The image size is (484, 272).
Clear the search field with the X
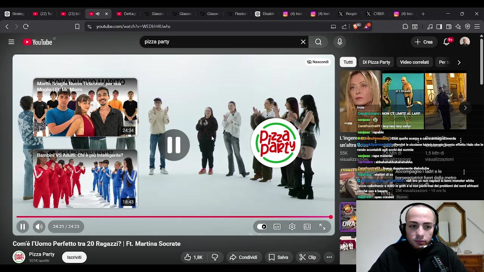[x=303, y=42]
